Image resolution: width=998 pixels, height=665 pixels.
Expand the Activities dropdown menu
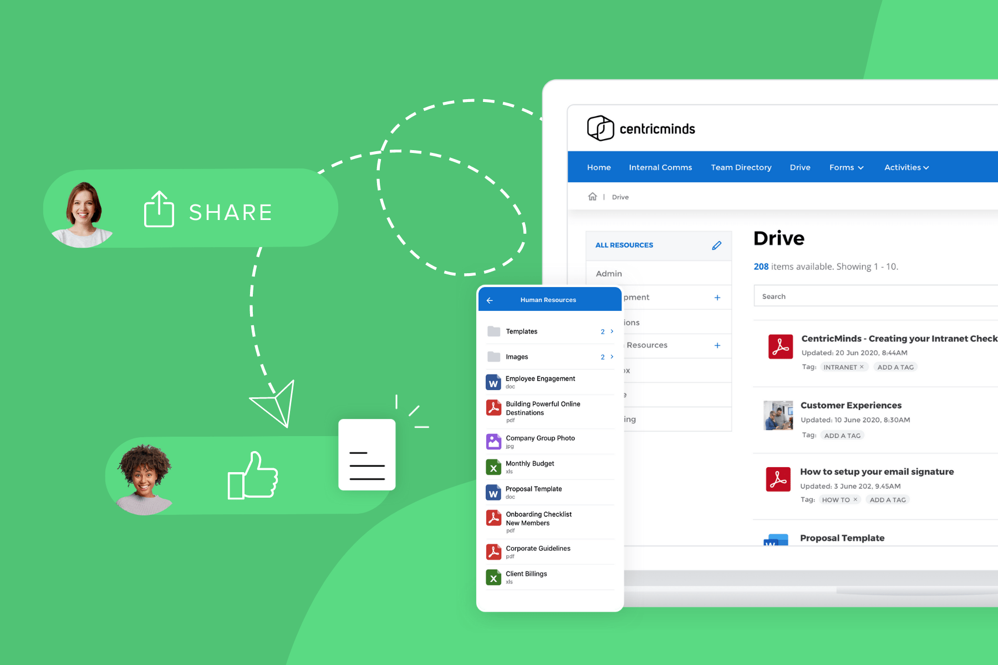pos(907,167)
